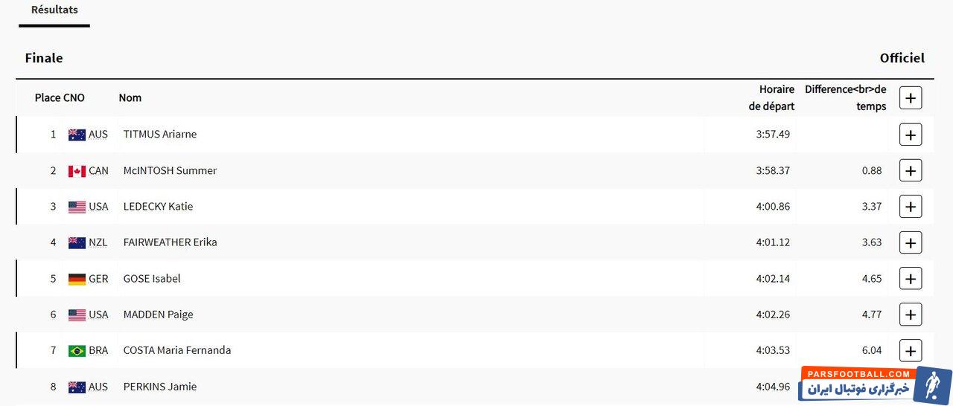Expand details for TITMUS Ariarne row
Screen dimensions: 953x406
coord(911,135)
